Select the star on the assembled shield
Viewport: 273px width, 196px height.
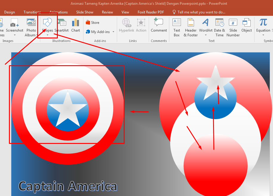point(68,108)
